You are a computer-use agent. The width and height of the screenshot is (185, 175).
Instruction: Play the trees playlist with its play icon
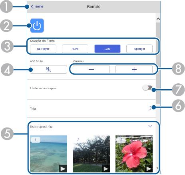106,169
